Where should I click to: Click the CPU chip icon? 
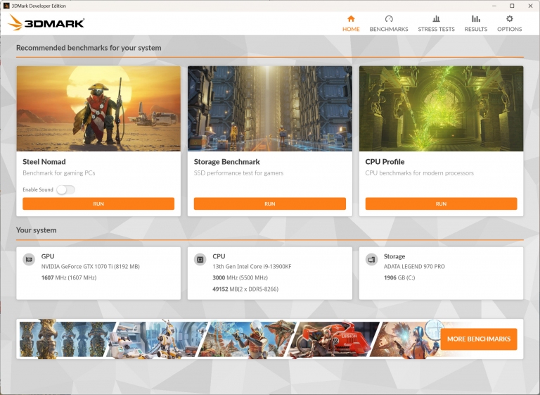[x=200, y=259]
